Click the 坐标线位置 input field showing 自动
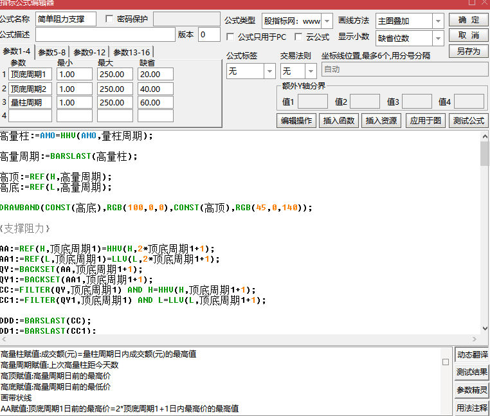 (404, 69)
